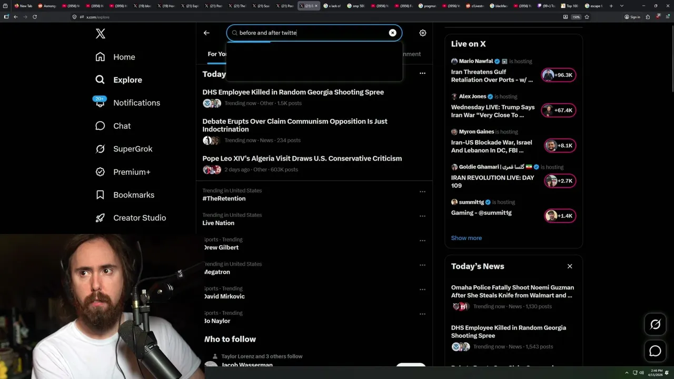Click the X logo in the sidebar

101,34
